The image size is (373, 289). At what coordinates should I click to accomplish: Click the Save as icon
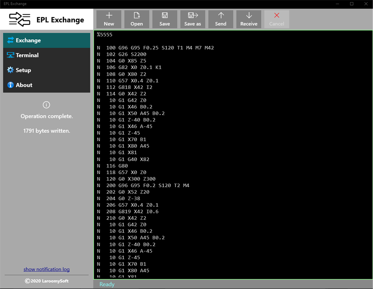click(193, 19)
